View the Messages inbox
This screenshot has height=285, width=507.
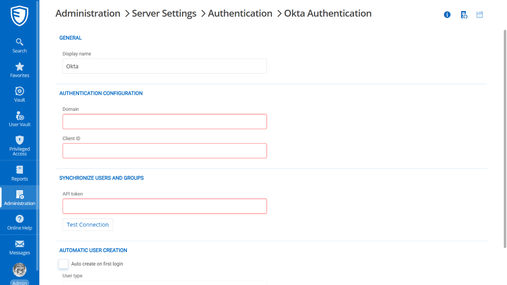[19, 247]
